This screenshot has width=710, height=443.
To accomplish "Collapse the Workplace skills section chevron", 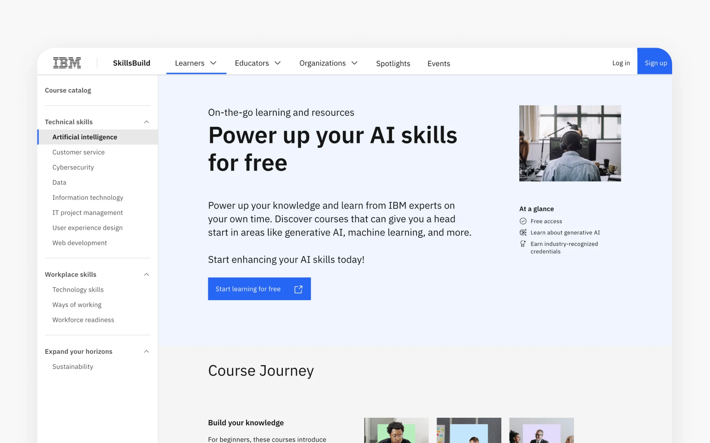I will (146, 274).
